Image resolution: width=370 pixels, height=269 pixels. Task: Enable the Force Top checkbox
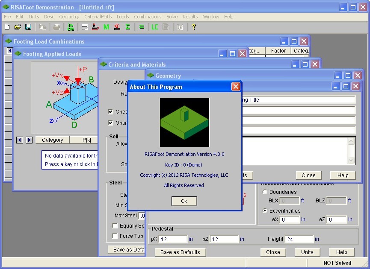tap(115, 236)
